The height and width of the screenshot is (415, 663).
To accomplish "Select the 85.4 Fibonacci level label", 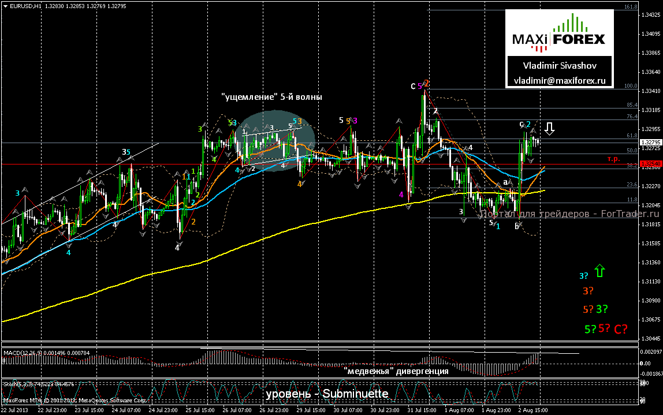I will coord(632,105).
